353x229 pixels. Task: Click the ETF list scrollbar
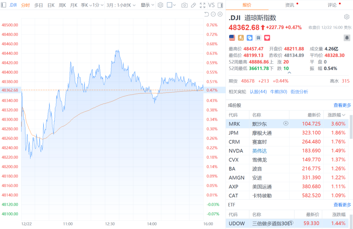pyautogui.click(x=351, y=221)
